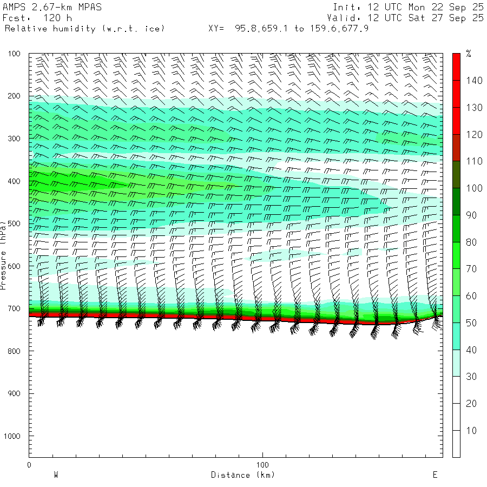
Task: Click the "AMPS 2.67-km MPAS" title text
Action: tap(52, 7)
